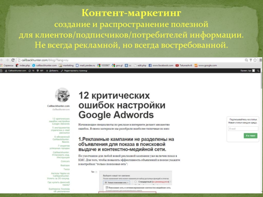The width and height of the screenshot is (263, 197).
Task: Click the Добавить item in admin bar
Action: coord(52,71)
